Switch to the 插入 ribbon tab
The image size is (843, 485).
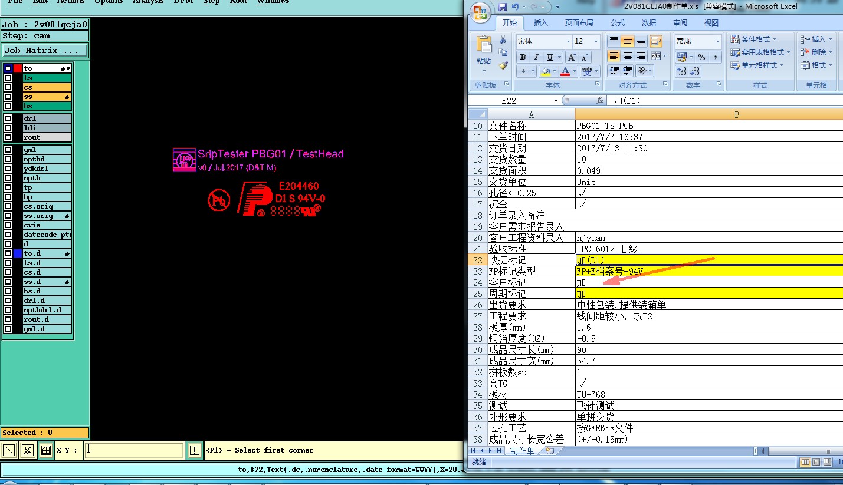(x=540, y=23)
